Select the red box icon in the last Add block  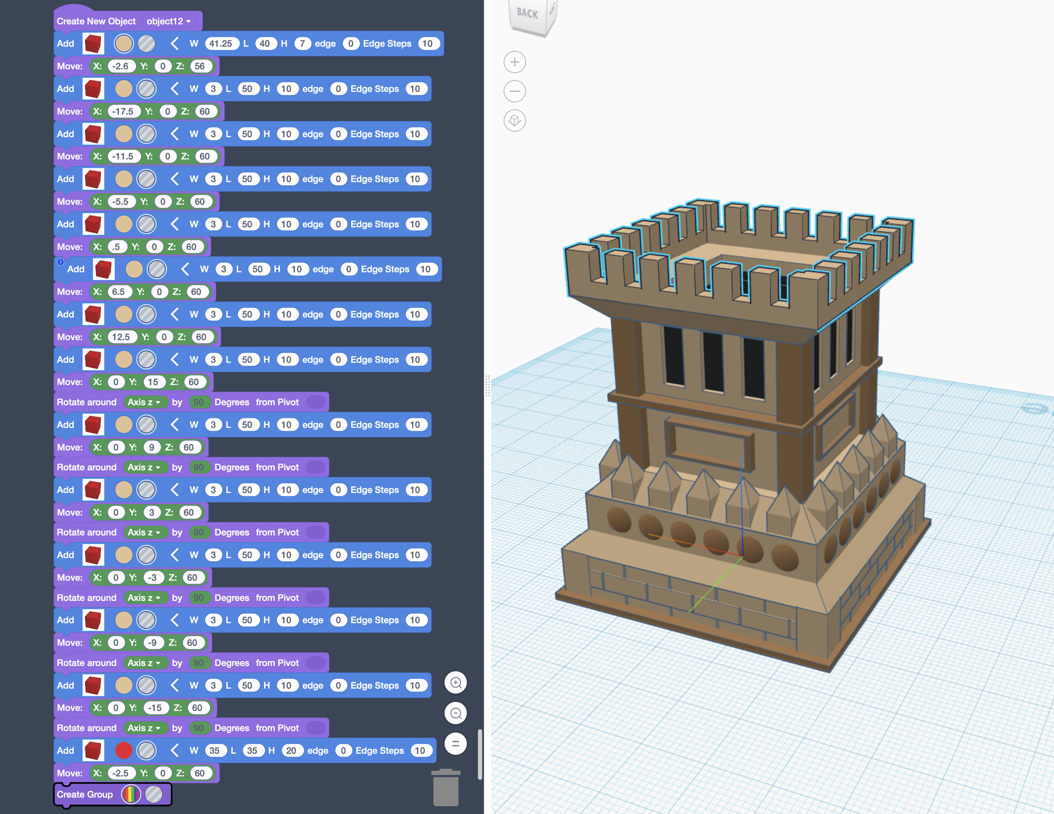[x=93, y=750]
